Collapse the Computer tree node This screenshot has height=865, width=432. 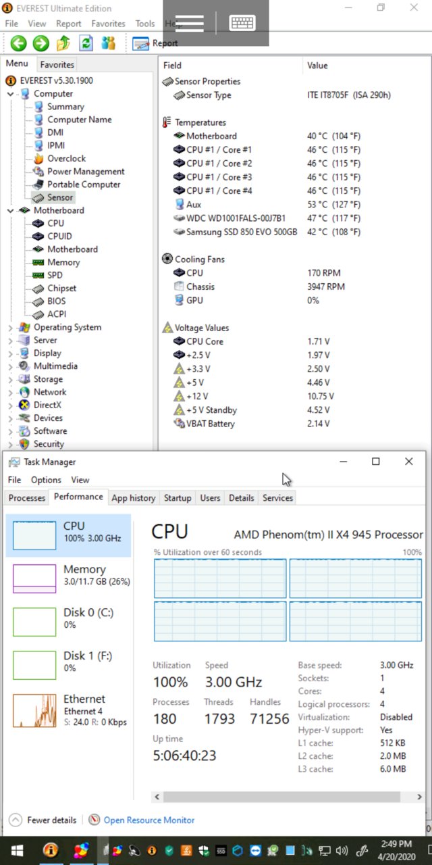pyautogui.click(x=10, y=94)
